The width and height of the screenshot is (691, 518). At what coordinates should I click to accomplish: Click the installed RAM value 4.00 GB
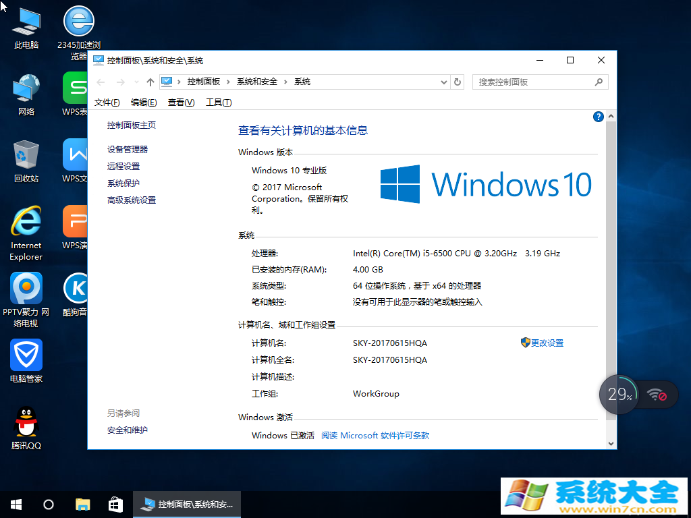coord(368,270)
